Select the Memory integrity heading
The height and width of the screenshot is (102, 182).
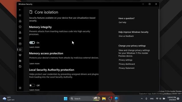point(40,27)
